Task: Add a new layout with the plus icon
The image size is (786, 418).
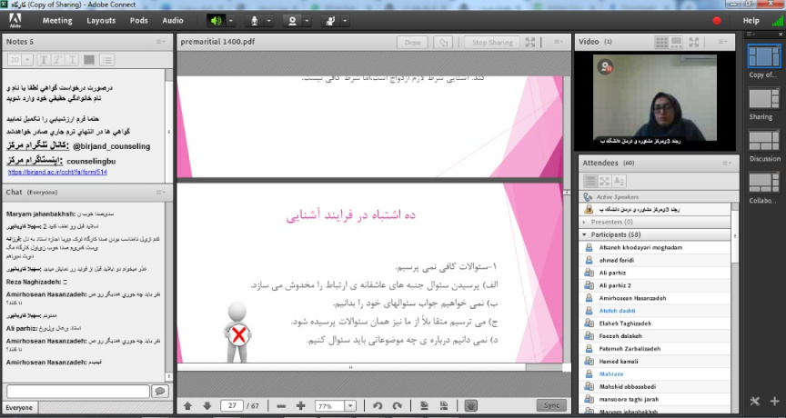Action: (775, 401)
